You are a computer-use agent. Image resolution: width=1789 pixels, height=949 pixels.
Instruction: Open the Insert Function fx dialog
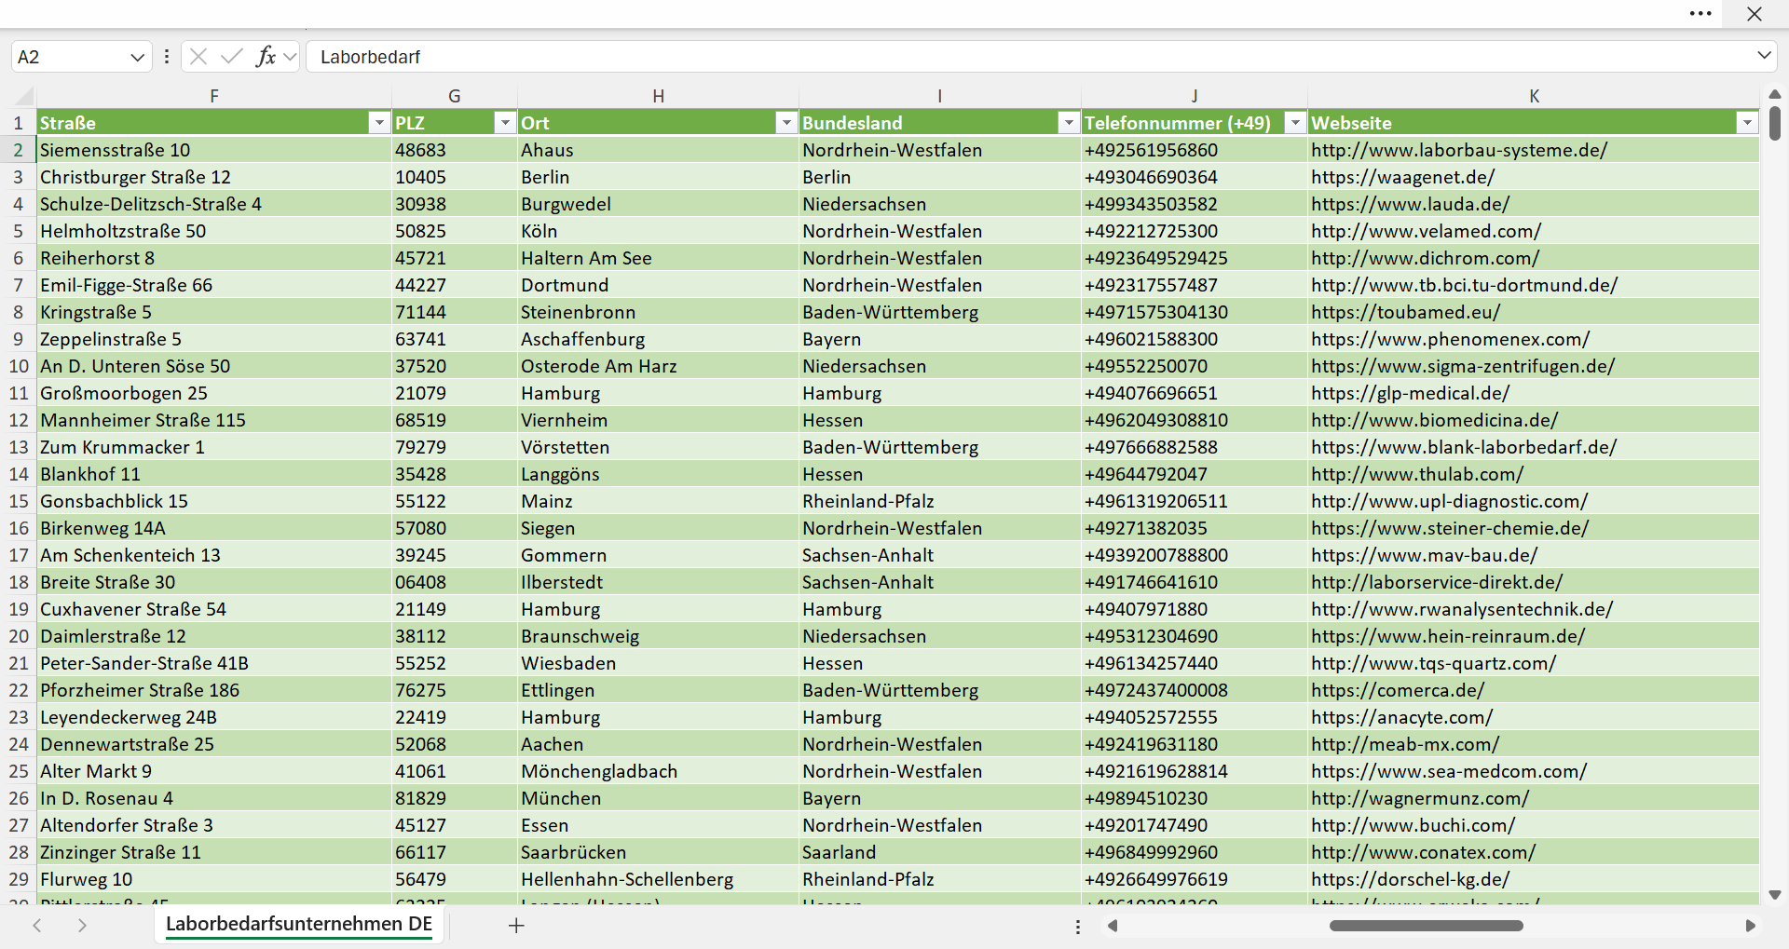pos(266,57)
